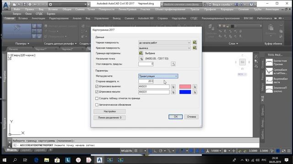Screen dimensions: 293x164
Task: Open Красная поверхность dropdown
Action: [x=164, y=48]
